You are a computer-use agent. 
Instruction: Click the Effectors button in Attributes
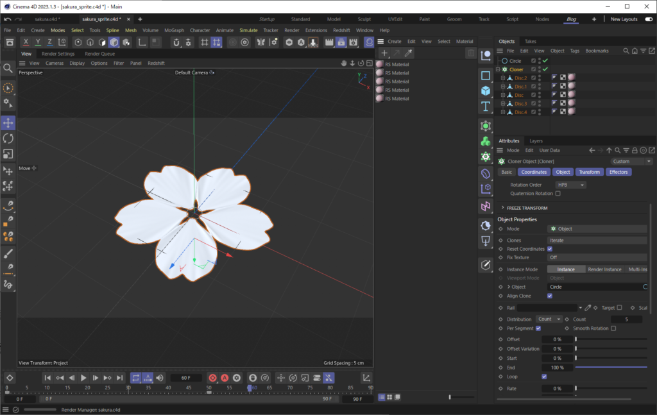pos(619,172)
